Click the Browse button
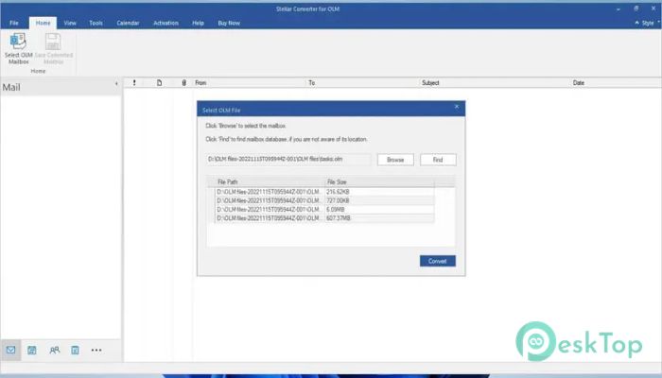Screen dimensions: 662x378 point(395,160)
